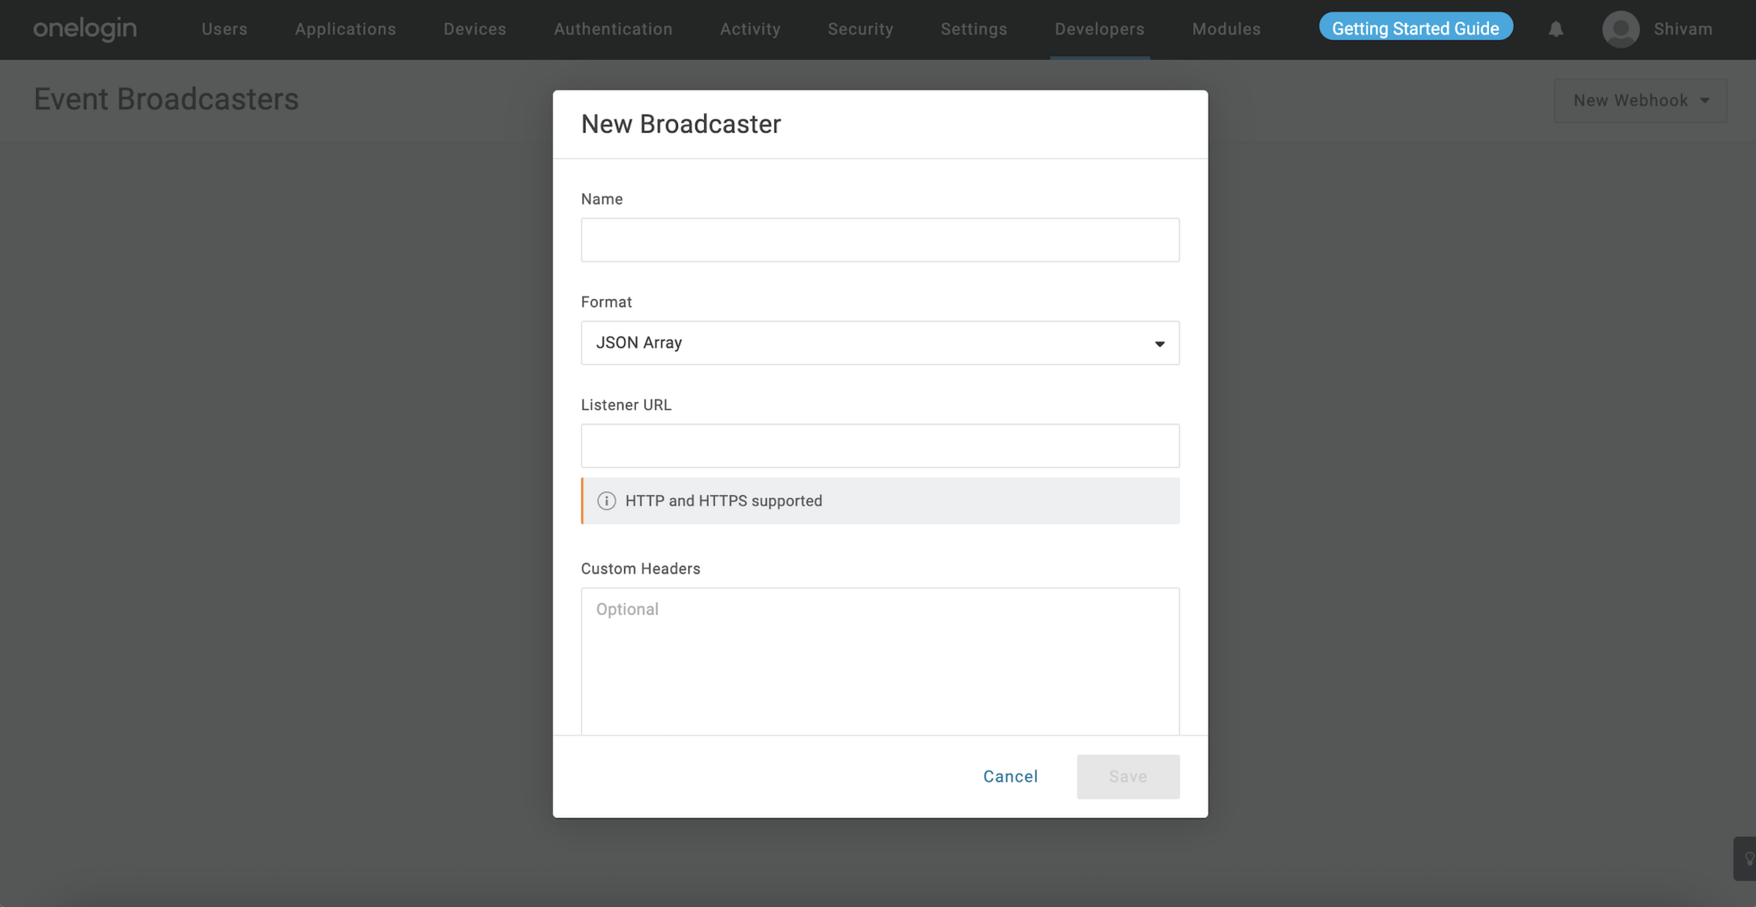Open the Devices menu
Screen dimensions: 1756x907
click(x=474, y=29)
